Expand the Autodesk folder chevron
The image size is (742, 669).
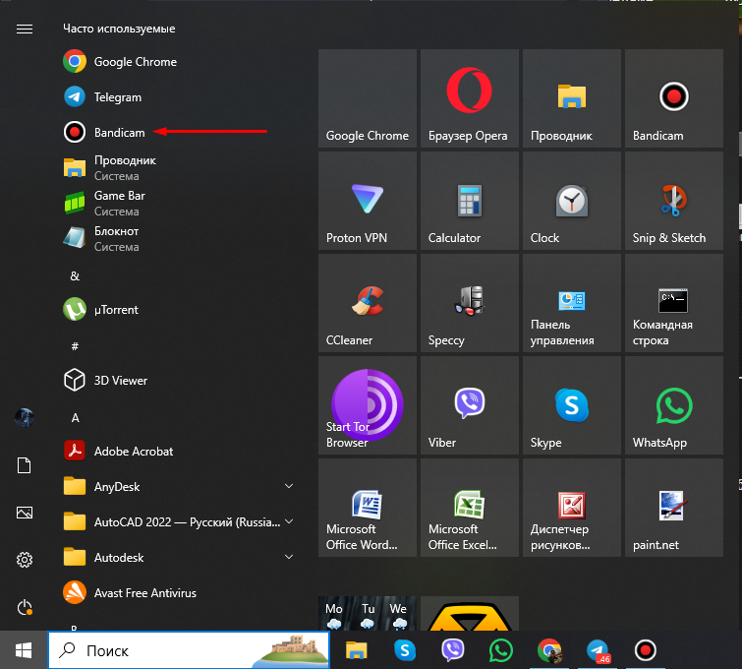[x=289, y=557]
